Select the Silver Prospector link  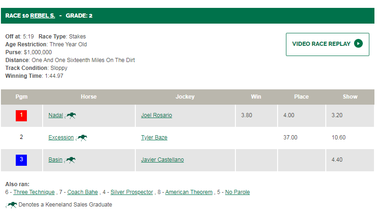[132, 192]
